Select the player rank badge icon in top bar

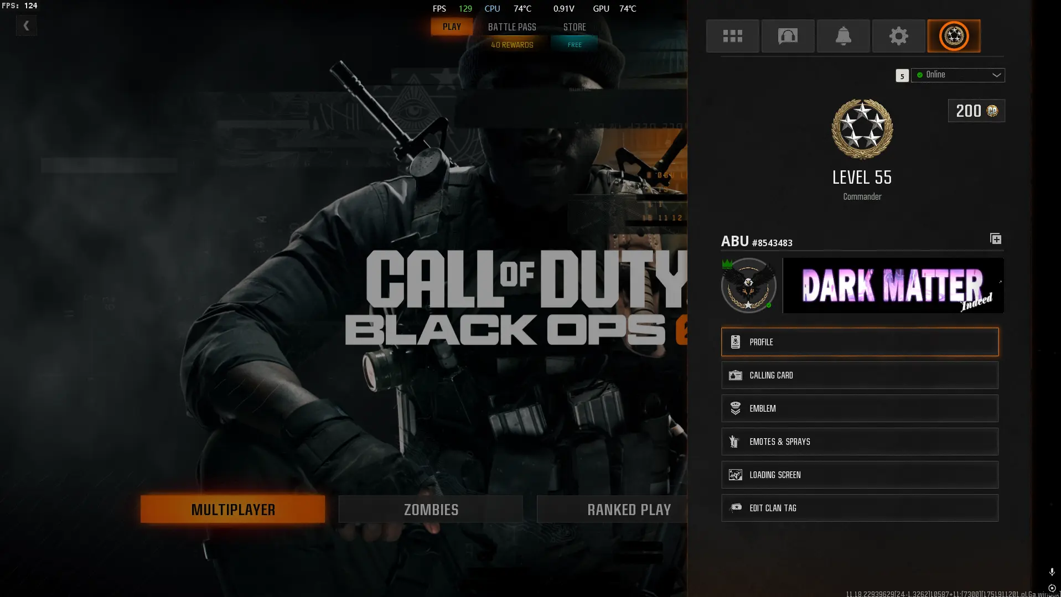coord(954,36)
